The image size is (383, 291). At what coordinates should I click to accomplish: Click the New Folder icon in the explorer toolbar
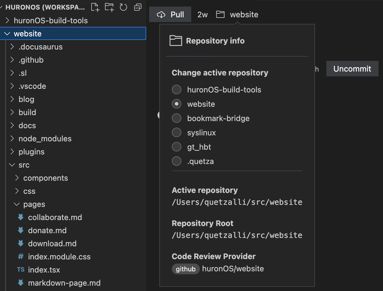coord(109,7)
